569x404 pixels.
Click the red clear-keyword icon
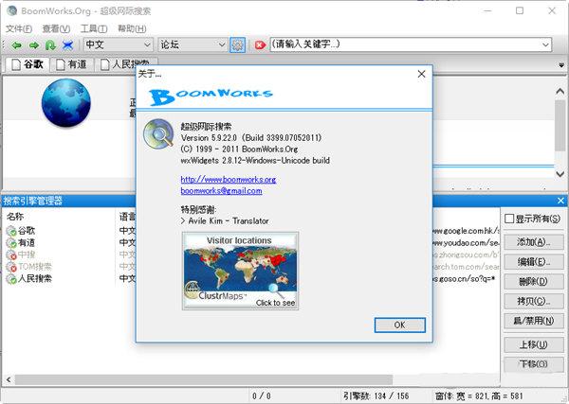pyautogui.click(x=260, y=45)
